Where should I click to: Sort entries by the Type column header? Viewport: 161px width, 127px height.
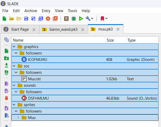pos(142,40)
